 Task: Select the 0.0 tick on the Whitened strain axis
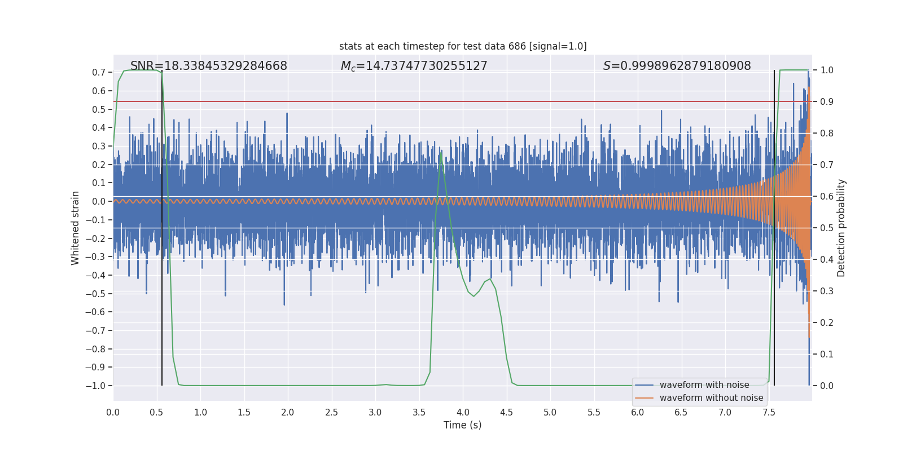[99, 201]
